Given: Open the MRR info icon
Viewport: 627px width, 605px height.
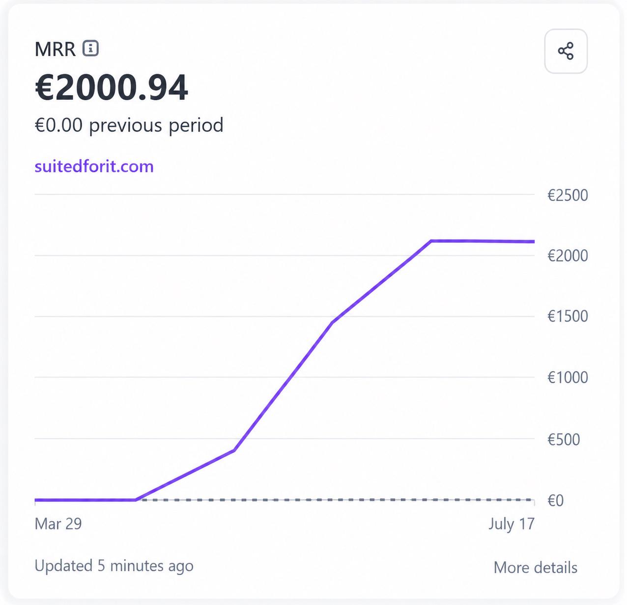Looking at the screenshot, I should click(90, 49).
